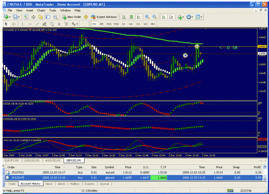The height and width of the screenshot is (194, 269).
Task: Switch to candlestick chart display
Action: (x=131, y=17)
